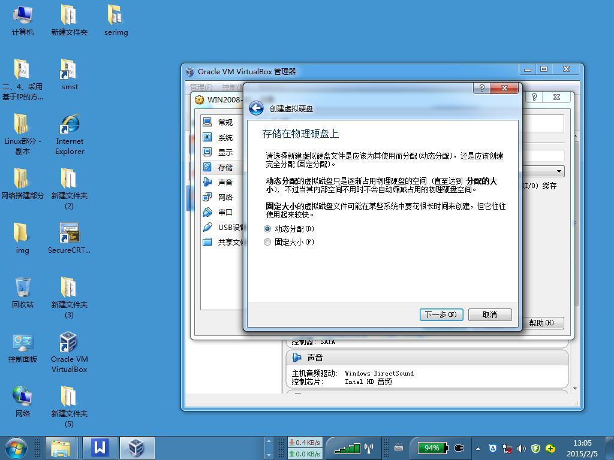Select the 动态分配 radio option

[x=290, y=229]
